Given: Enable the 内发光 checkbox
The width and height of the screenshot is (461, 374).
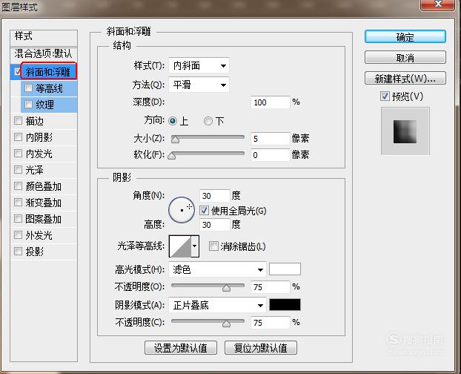Looking at the screenshot, I should tap(18, 153).
